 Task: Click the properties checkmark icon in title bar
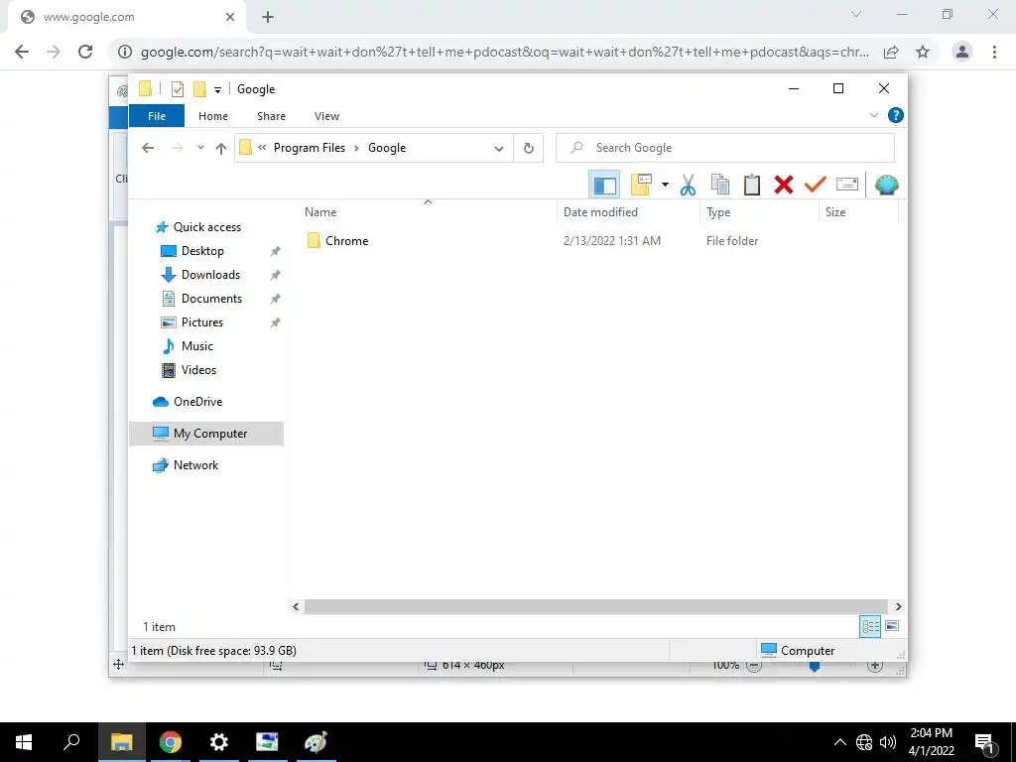178,89
